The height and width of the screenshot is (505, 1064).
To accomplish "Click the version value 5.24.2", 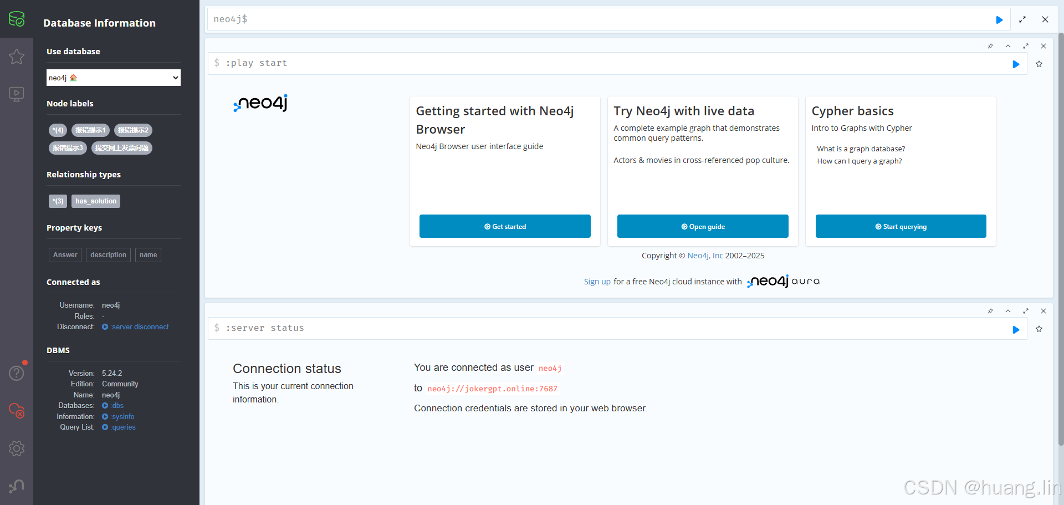I will [112, 373].
